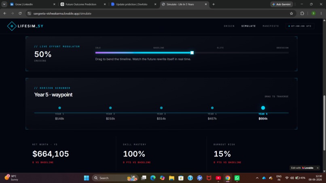326x183 pixels.
Task: Click the UTC clock badge
Action: 300,26
